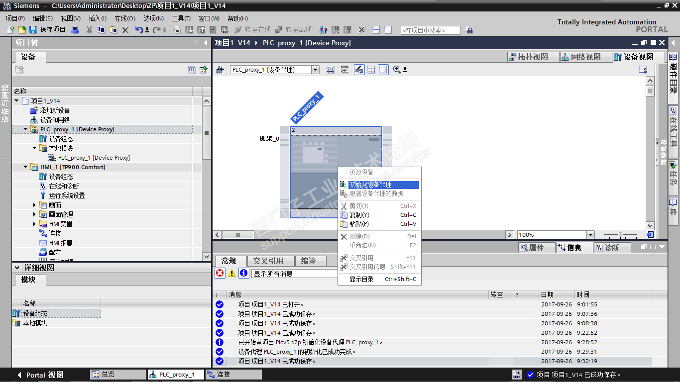Click the search in project input field
This screenshot has height=382, width=680.
pyautogui.click(x=430, y=30)
